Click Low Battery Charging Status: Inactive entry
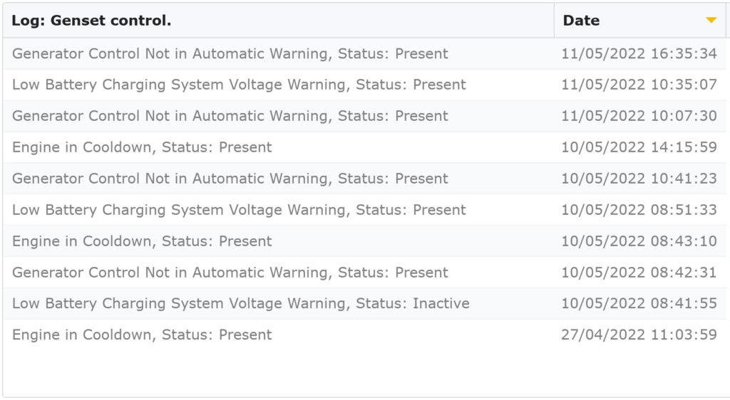This screenshot has width=730, height=400. (x=364, y=303)
